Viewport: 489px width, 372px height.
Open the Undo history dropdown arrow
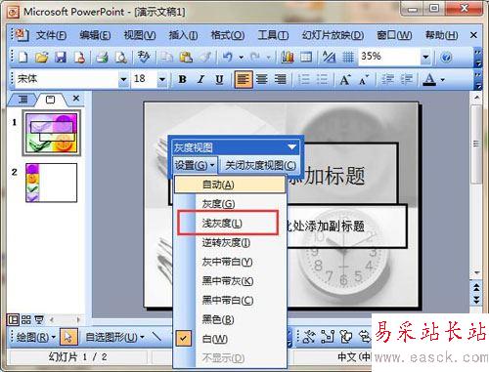242,58
